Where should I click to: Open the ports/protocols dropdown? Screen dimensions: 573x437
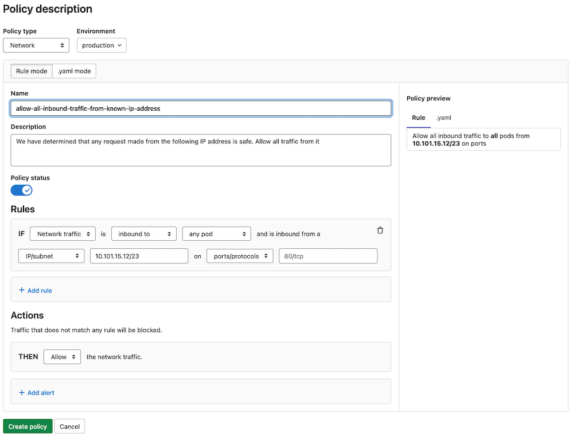click(240, 256)
